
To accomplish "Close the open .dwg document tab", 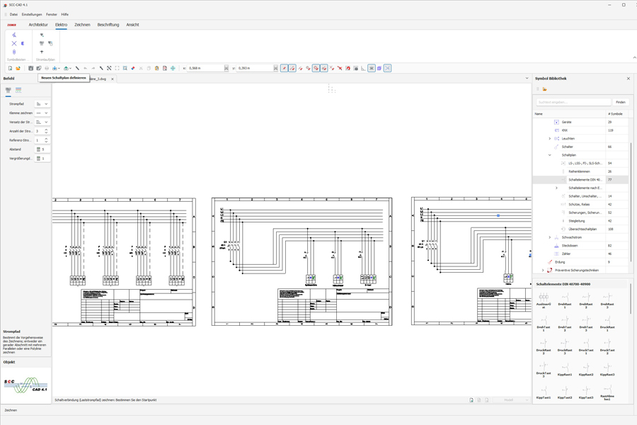I will click(x=113, y=79).
